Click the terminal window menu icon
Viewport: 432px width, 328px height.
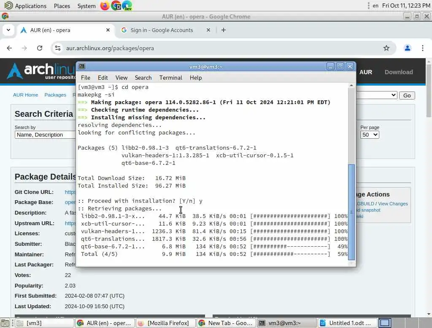coord(82,66)
